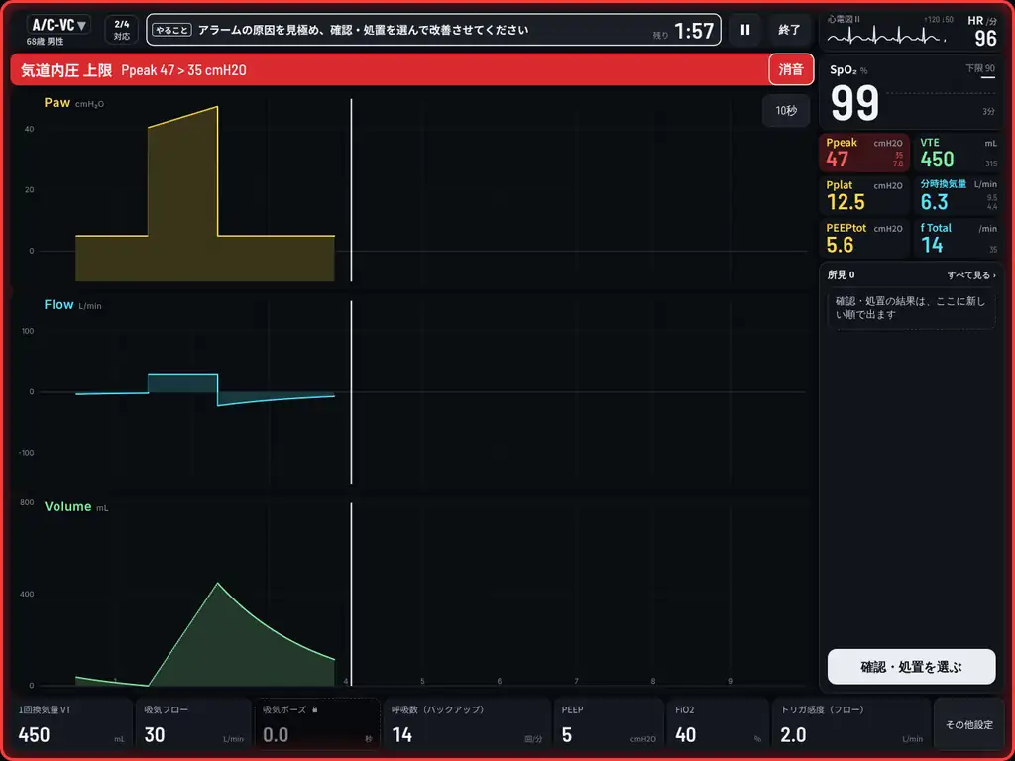Select the 分時換気量 6.3 reading tile
1015x761 pixels.
pos(959,195)
